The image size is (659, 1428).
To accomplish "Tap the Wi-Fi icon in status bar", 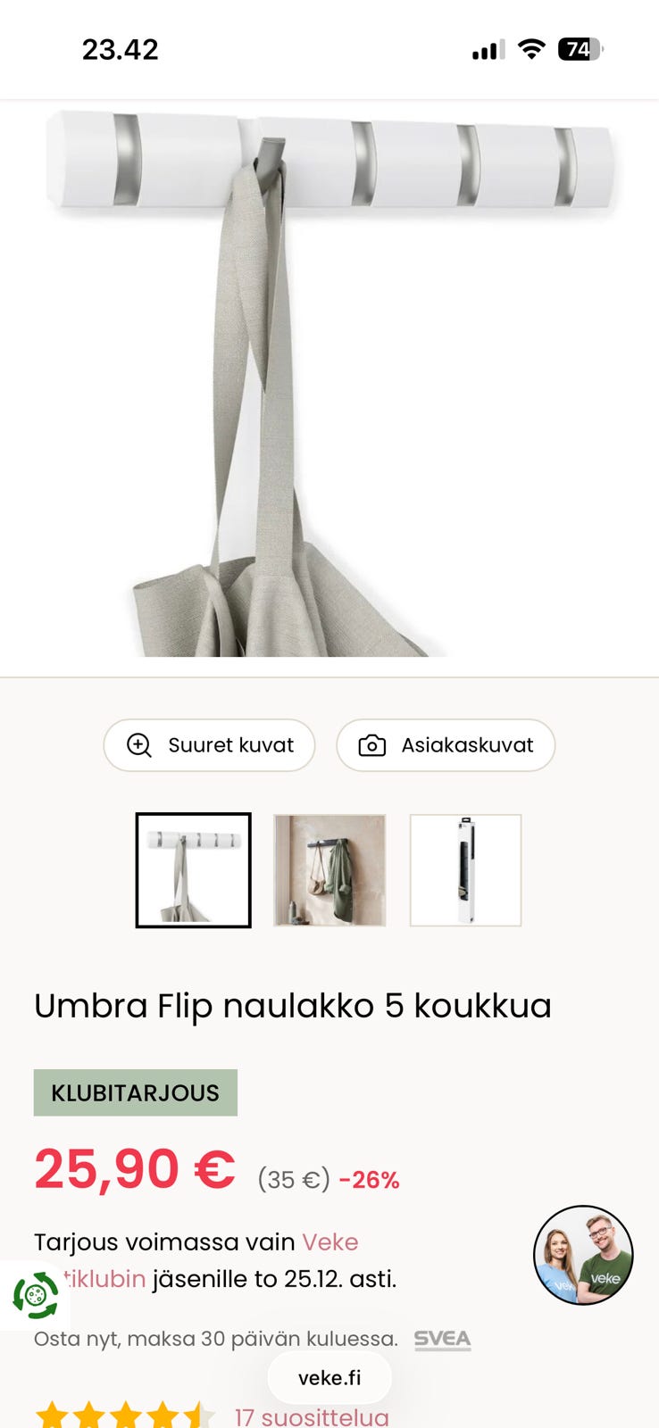I will coord(531,49).
